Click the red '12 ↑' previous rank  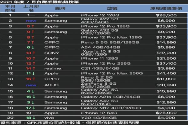pos(31,63)
